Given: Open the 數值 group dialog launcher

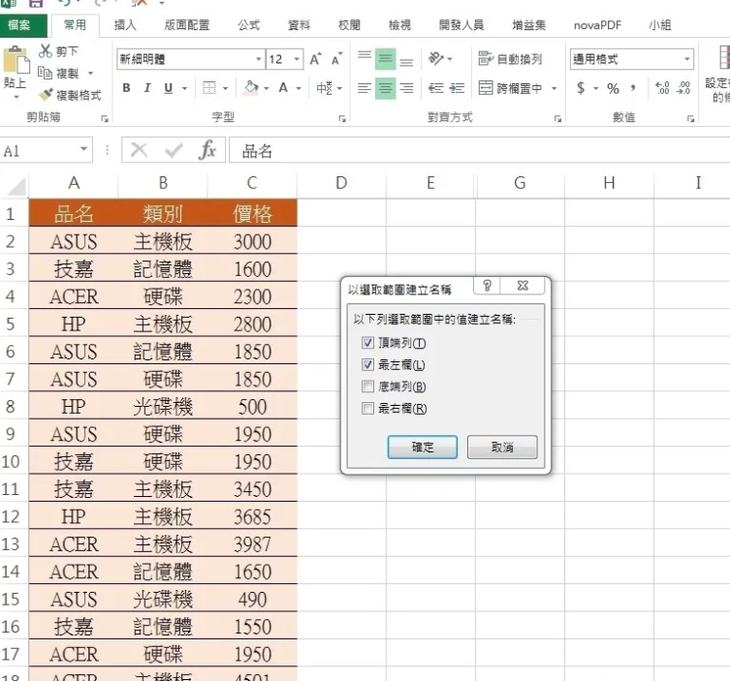Looking at the screenshot, I should (x=691, y=119).
